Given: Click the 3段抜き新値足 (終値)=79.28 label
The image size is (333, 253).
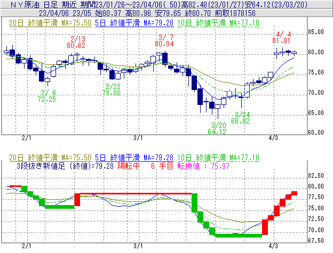Looking at the screenshot, I should coord(65,166).
